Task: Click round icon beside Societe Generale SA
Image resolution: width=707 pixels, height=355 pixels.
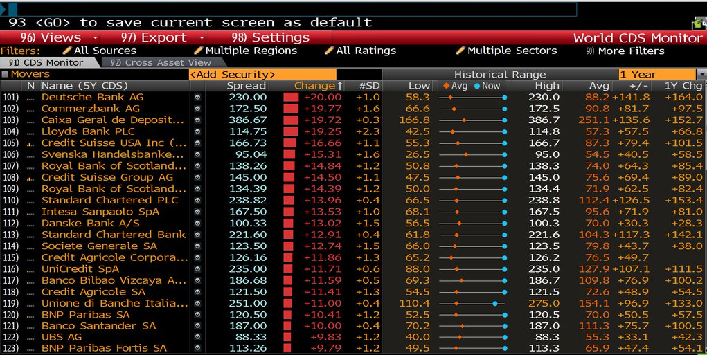Action: tap(197, 246)
